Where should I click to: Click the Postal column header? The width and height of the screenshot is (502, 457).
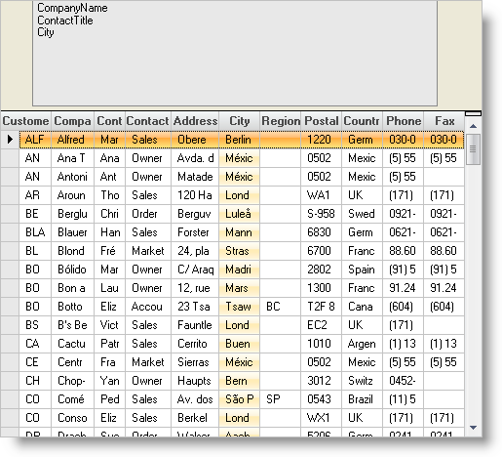[x=322, y=121]
